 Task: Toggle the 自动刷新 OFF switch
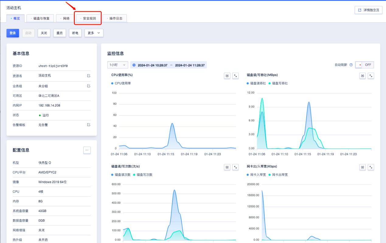364,65
